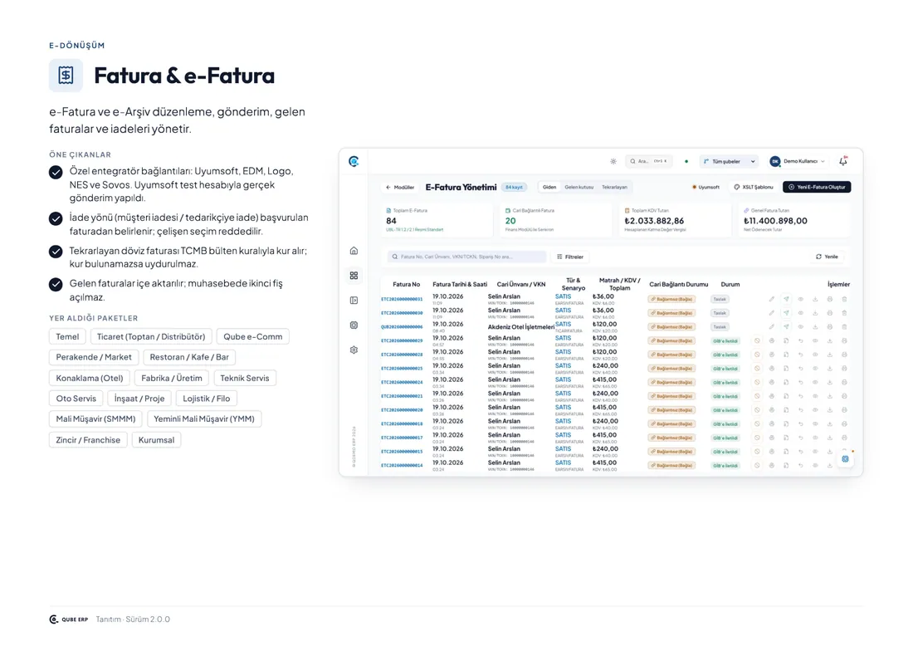Screen dimensions: 913x646
Task: Print invoice ETC202600000031
Action: point(830,299)
